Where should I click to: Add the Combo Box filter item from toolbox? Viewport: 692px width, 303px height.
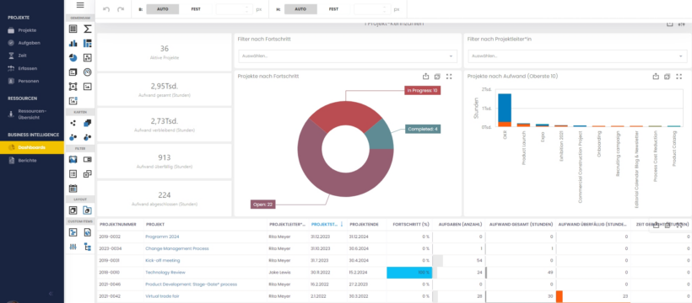[88, 159]
